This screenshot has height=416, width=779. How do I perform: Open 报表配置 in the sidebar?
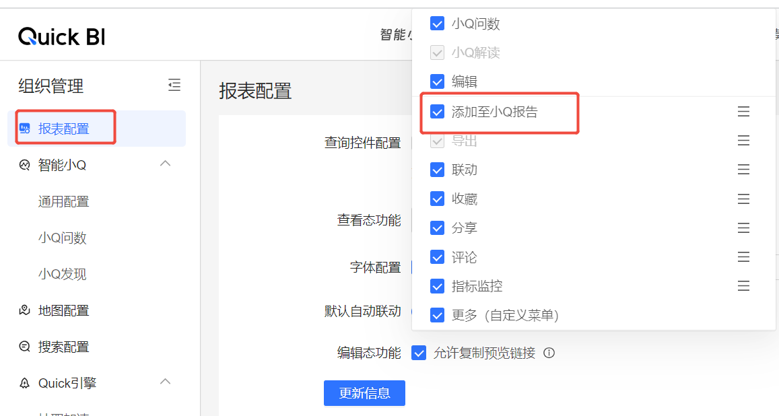click(x=63, y=129)
